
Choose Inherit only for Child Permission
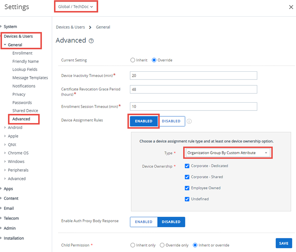point(133,245)
